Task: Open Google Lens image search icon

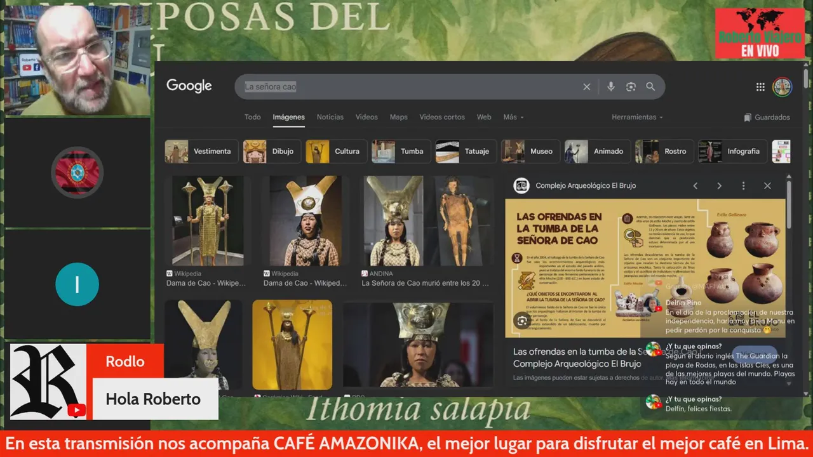Action: tap(631, 86)
